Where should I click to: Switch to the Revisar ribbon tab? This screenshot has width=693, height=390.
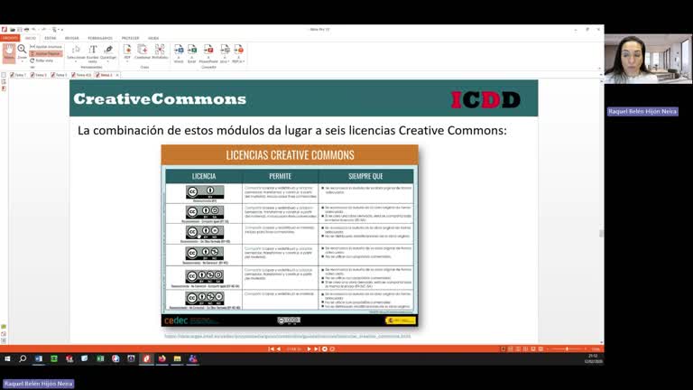tap(71, 38)
